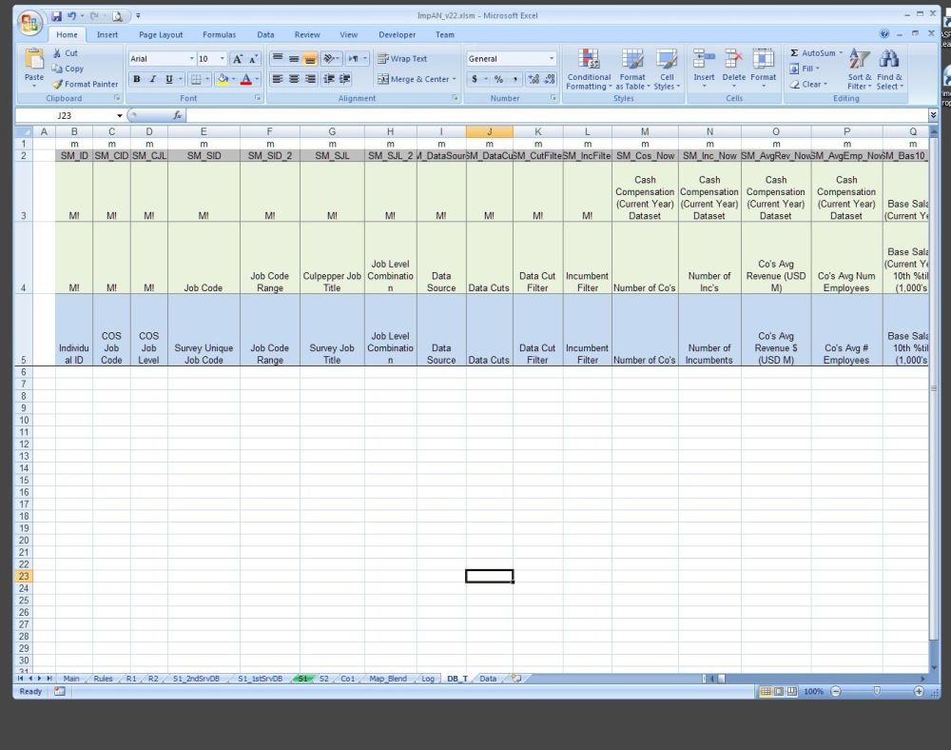
Task: Click the Office button
Action: (30, 22)
